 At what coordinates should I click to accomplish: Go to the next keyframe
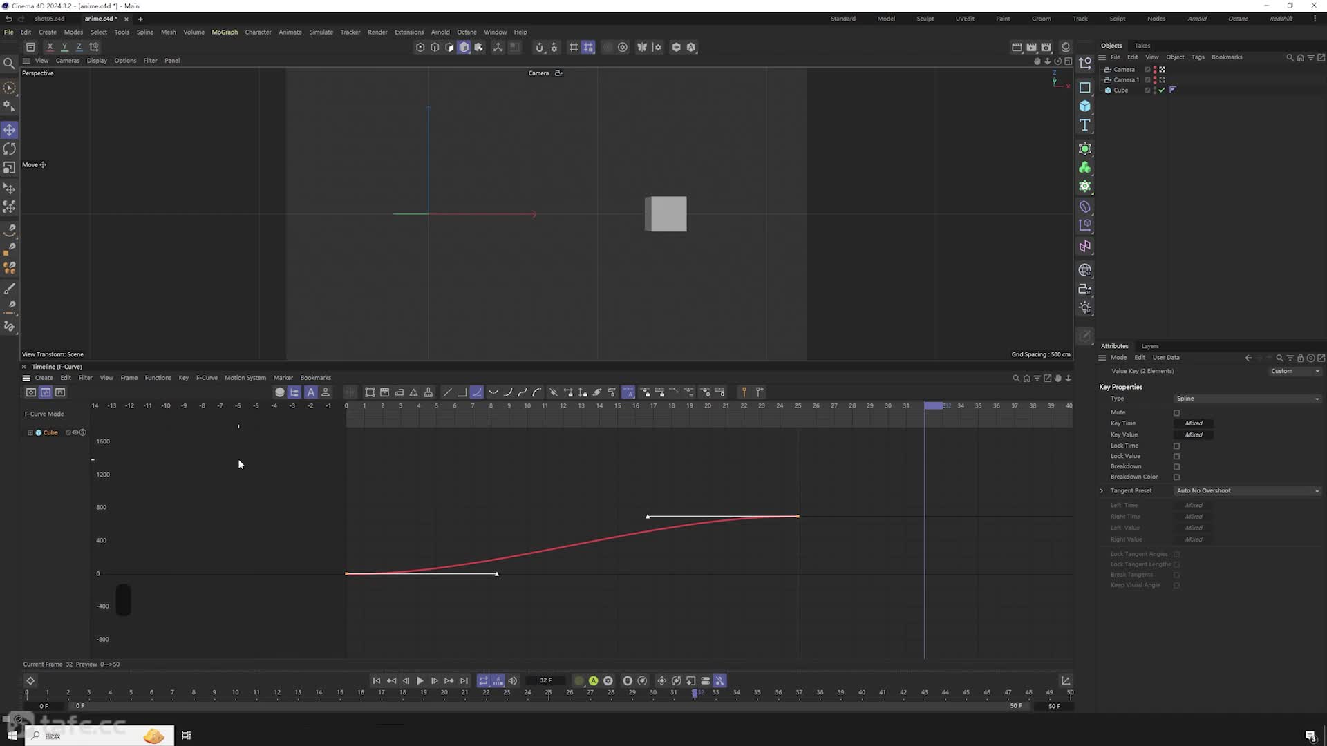pyautogui.click(x=449, y=681)
